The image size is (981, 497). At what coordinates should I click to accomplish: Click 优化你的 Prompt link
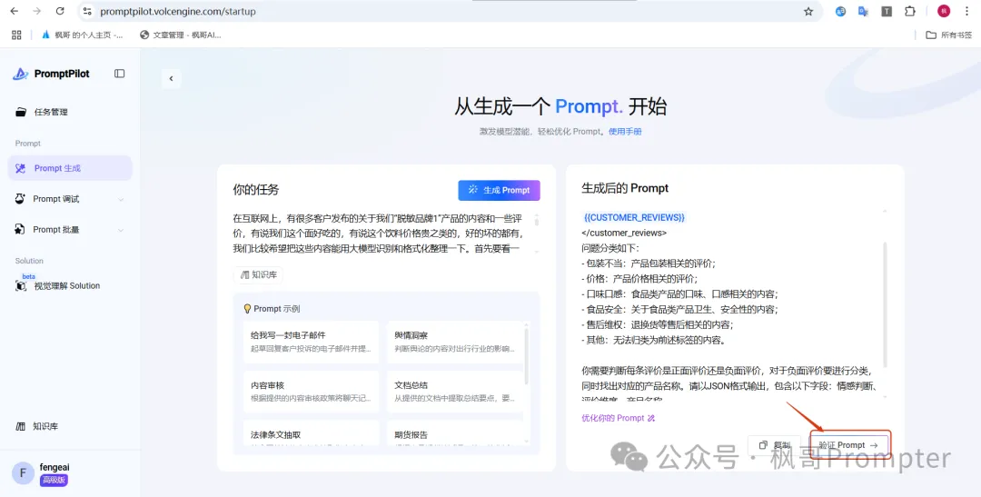point(619,418)
